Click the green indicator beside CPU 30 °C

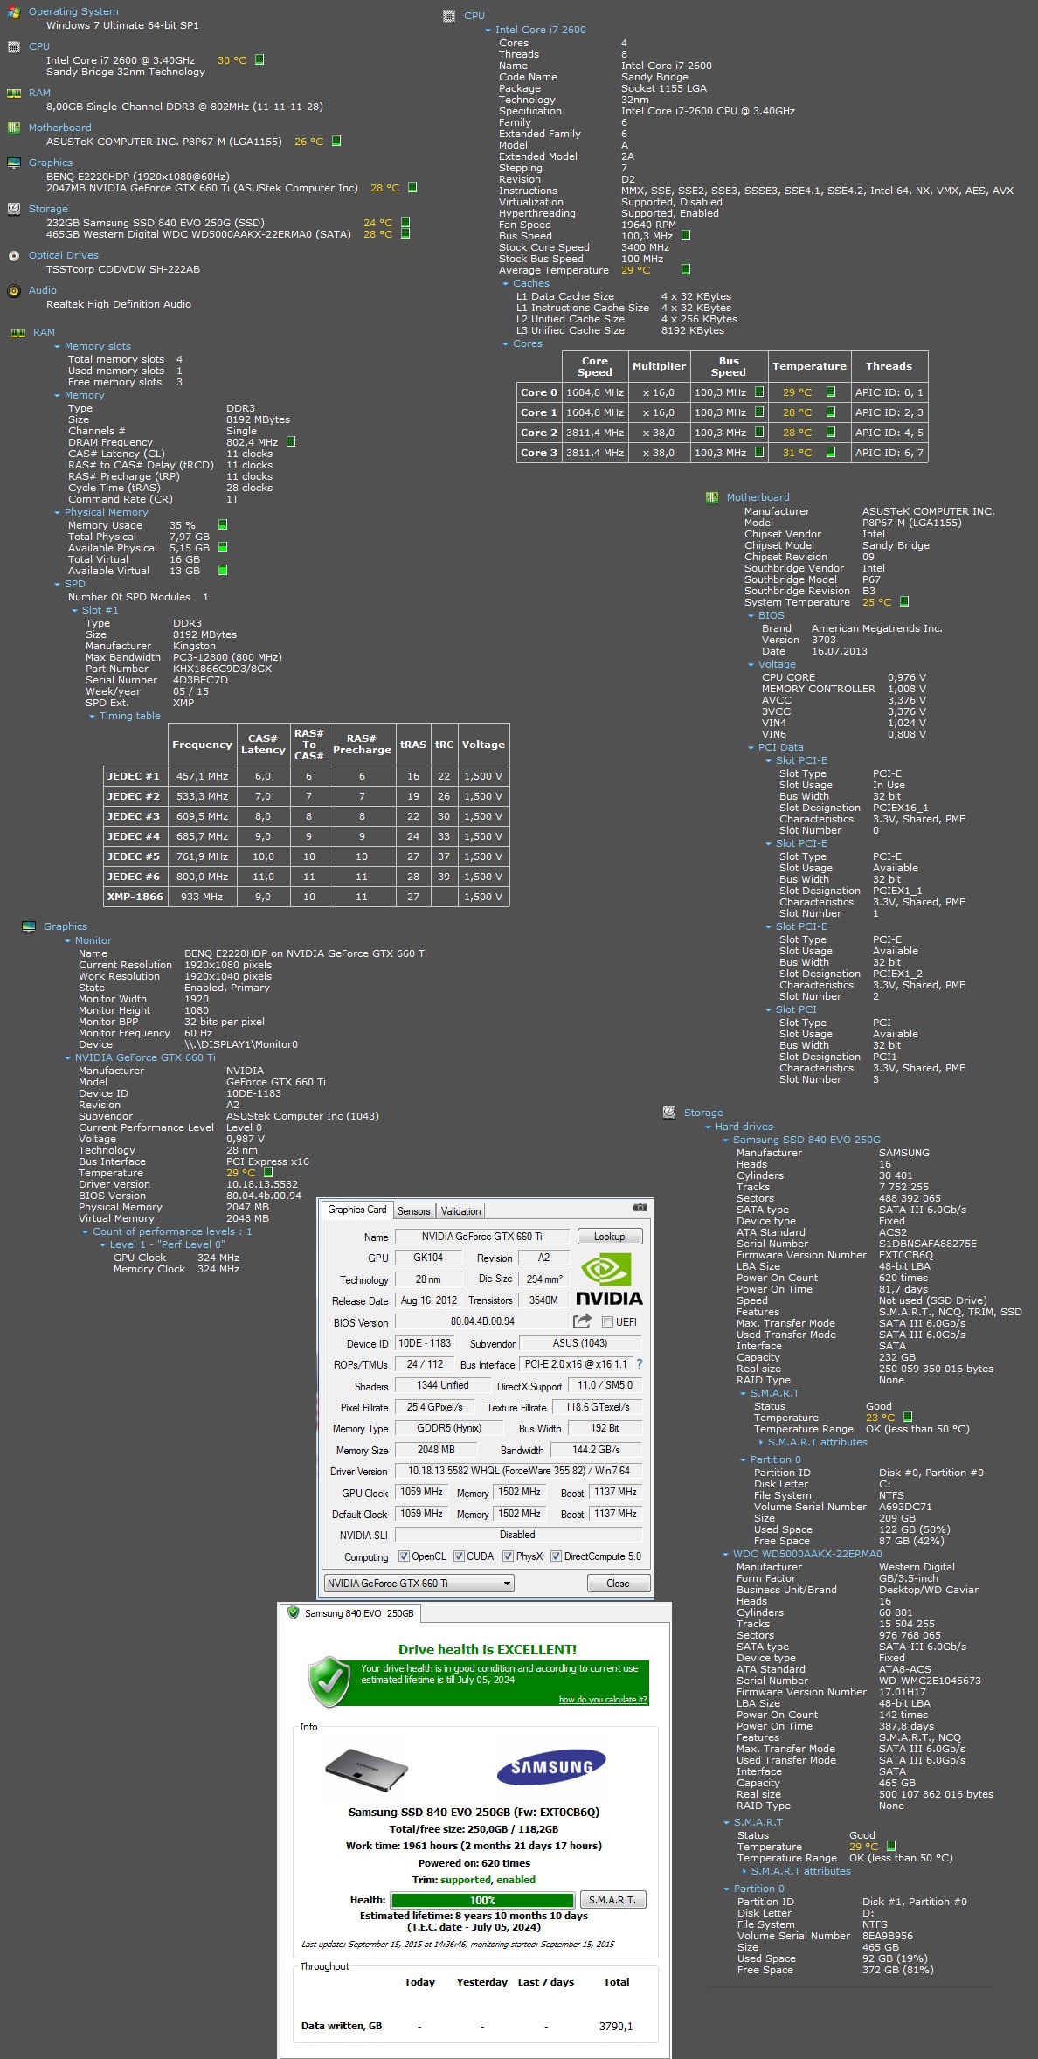(x=259, y=60)
